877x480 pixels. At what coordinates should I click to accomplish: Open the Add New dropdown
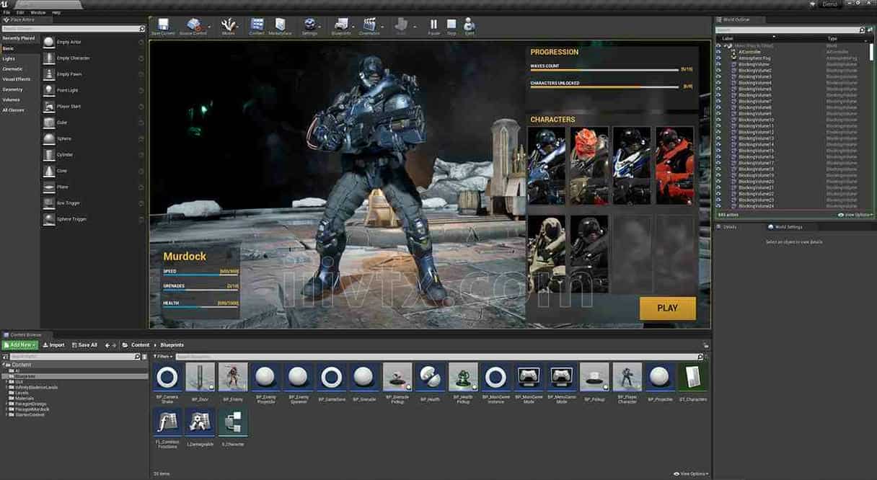pos(19,345)
